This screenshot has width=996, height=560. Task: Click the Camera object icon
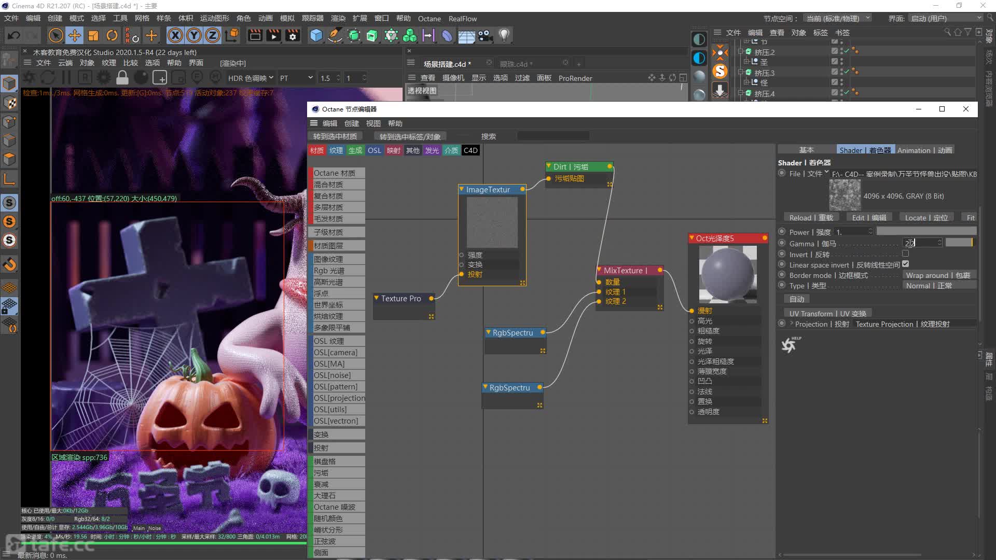click(485, 35)
